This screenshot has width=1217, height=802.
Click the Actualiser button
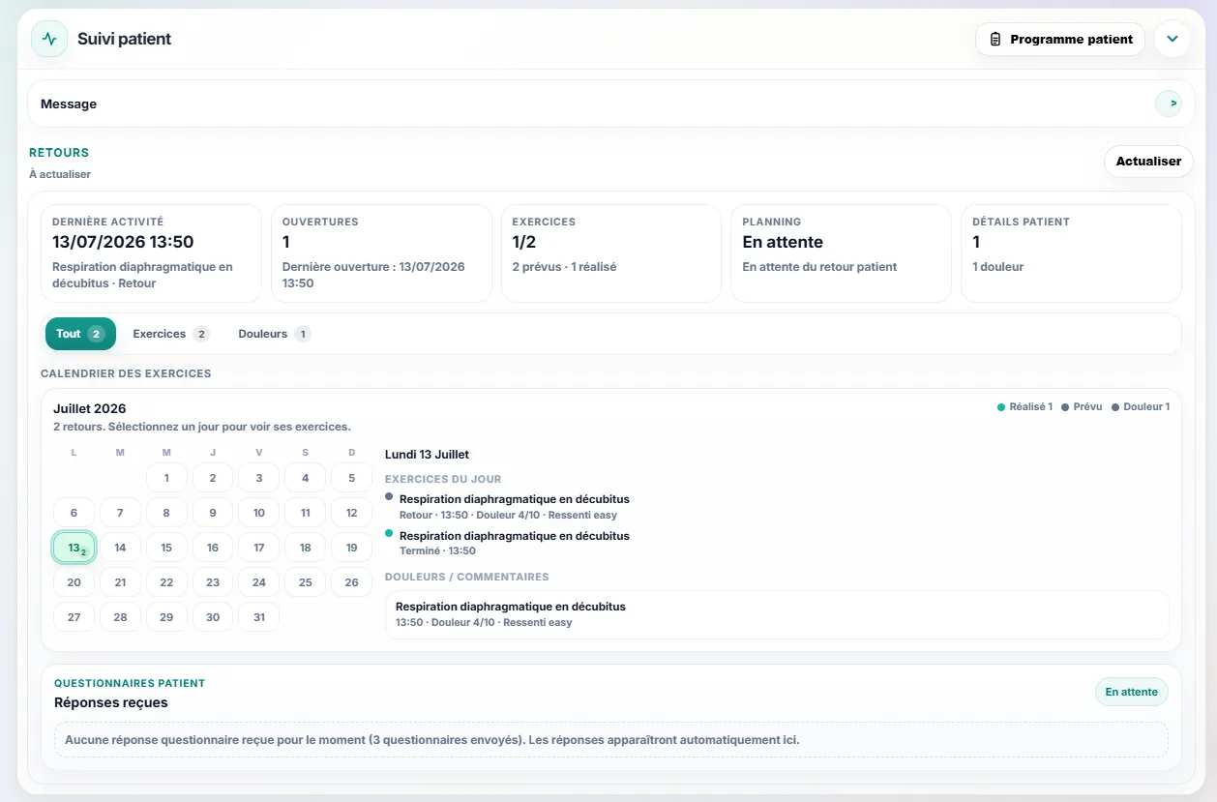pyautogui.click(x=1148, y=162)
